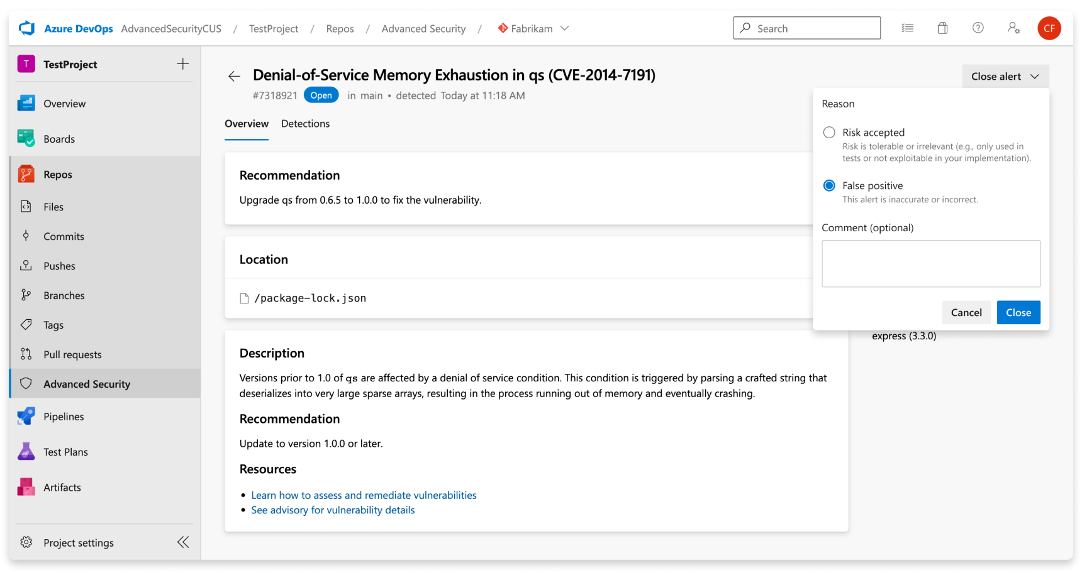Click inside the optional Comment field
The height and width of the screenshot is (573, 1082).
[930, 263]
